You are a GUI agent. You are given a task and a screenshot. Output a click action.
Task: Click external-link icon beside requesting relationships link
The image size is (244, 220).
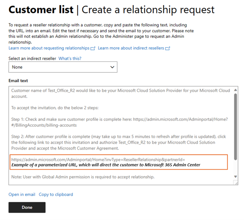click(x=93, y=48)
